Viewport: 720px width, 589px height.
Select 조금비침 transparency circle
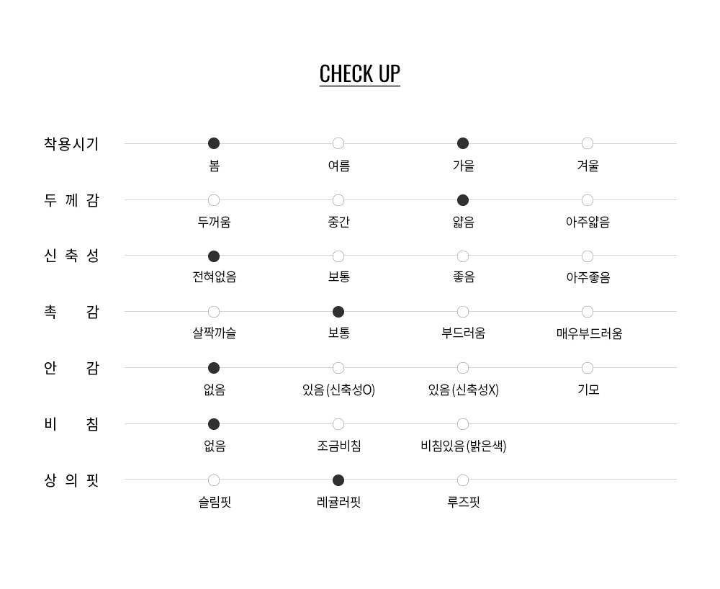pos(338,424)
